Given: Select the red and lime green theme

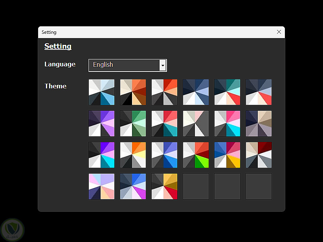Looking at the screenshot, I should tap(196, 155).
